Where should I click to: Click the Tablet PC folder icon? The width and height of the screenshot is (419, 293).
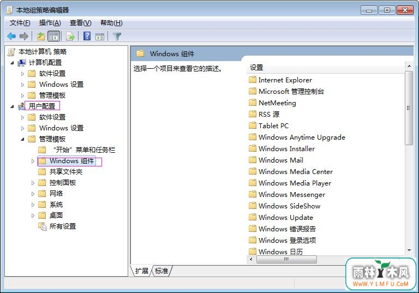click(x=253, y=125)
